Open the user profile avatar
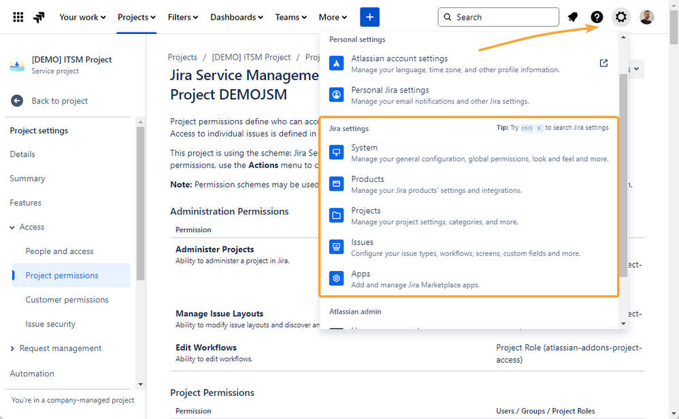 [x=646, y=17]
